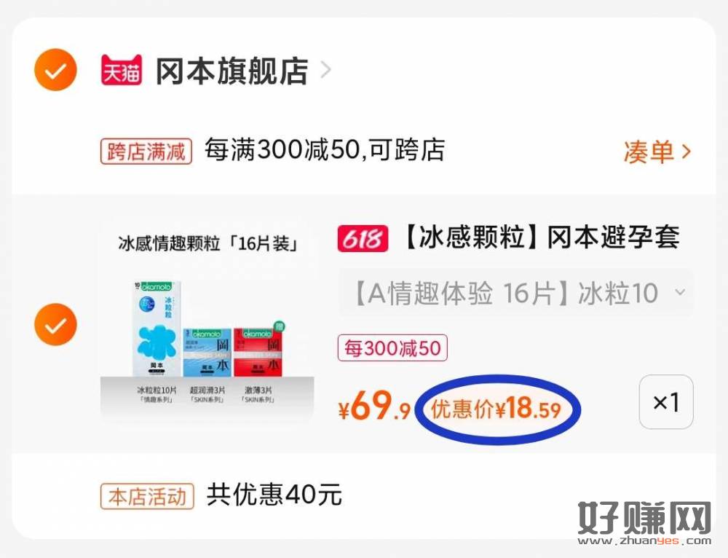Click the 冈本旗舰店 store name
The height and width of the screenshot is (558, 728).
coord(232,71)
